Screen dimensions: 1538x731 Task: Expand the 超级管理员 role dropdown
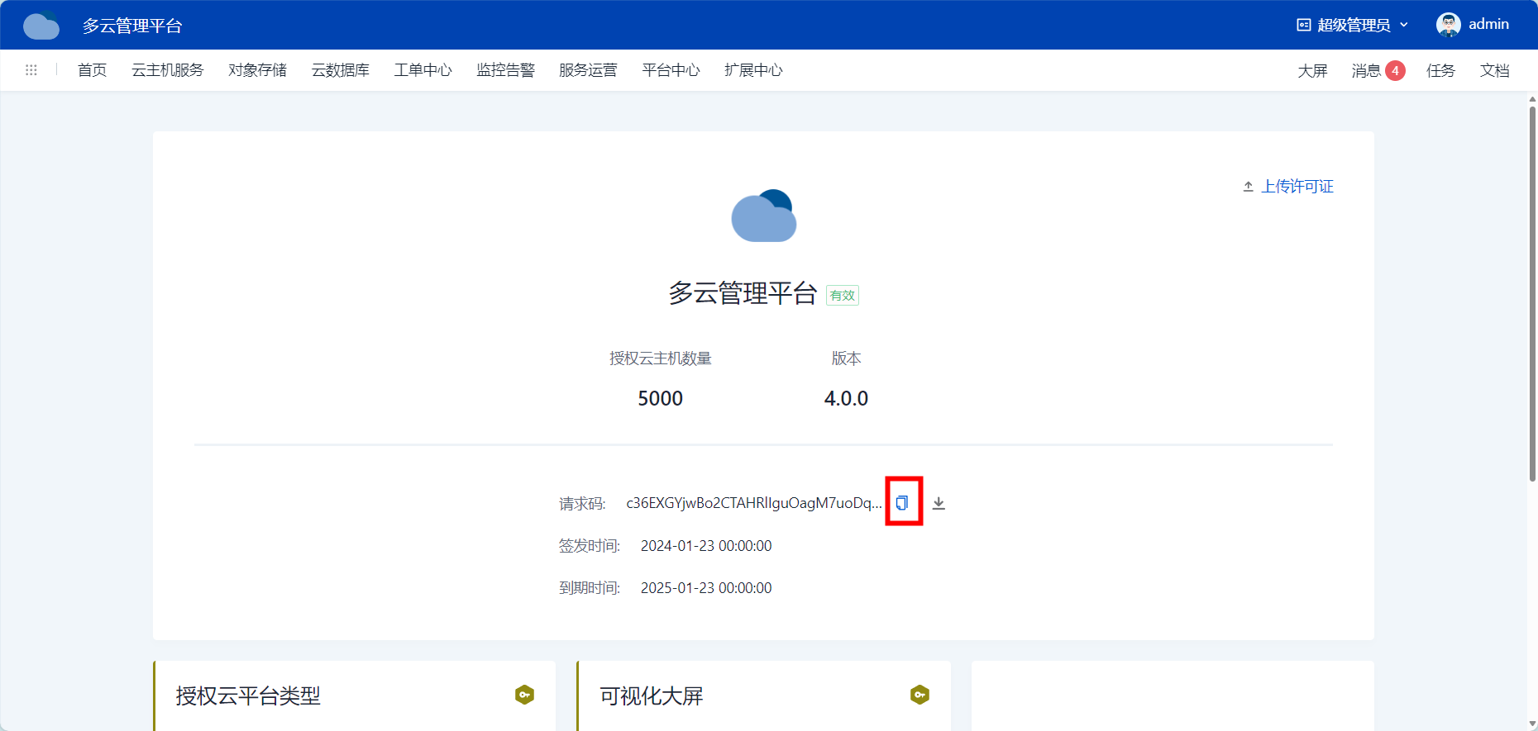[1352, 25]
